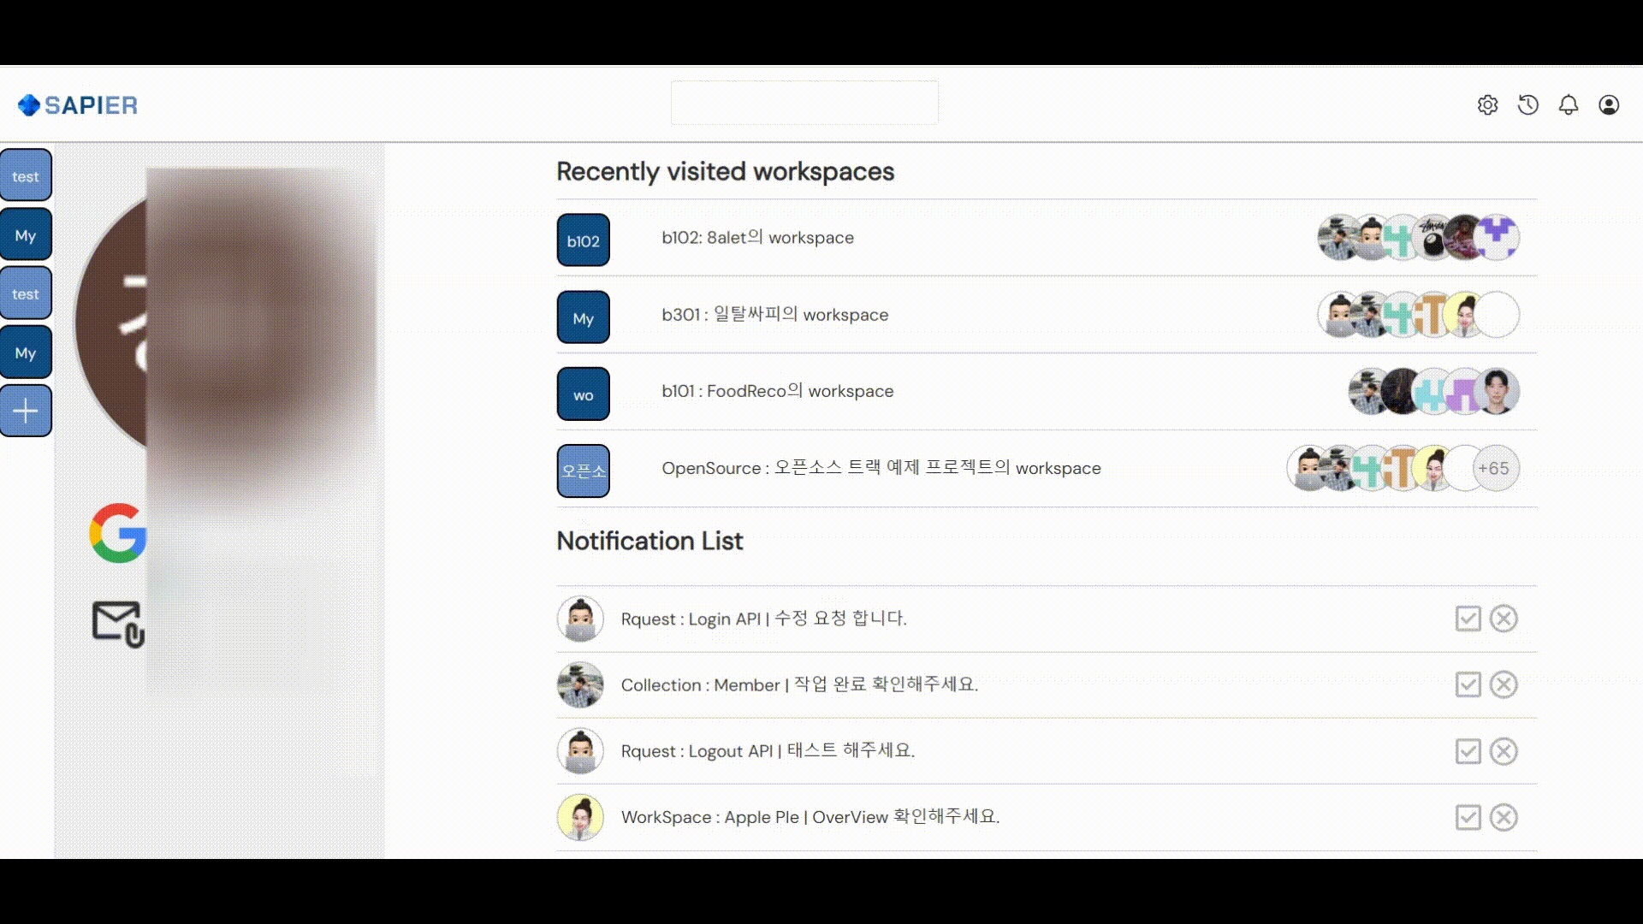Screen dimensions: 1643x924
Task: Open b102 8alet workspace
Action: pyautogui.click(x=757, y=238)
